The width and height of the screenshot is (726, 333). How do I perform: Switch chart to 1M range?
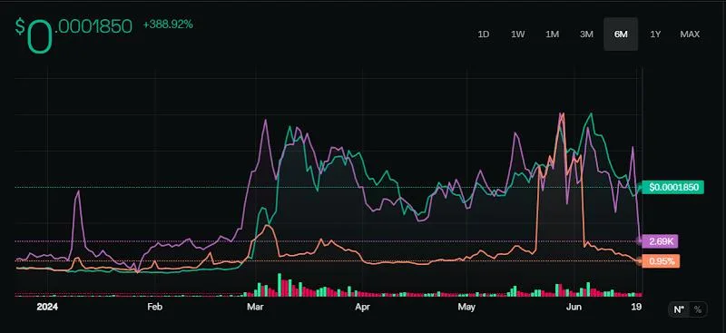point(552,34)
